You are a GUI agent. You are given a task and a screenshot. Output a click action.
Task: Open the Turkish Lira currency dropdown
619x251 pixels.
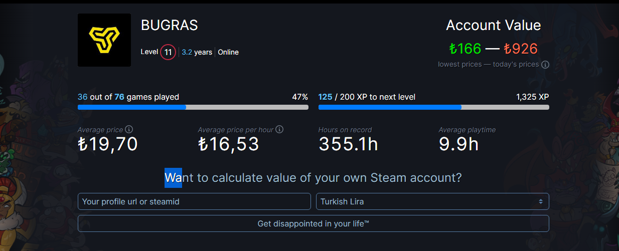tap(431, 201)
